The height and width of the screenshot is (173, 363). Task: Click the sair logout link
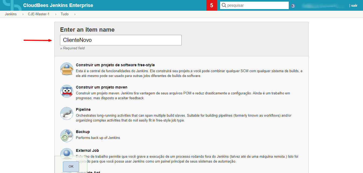[354, 6]
